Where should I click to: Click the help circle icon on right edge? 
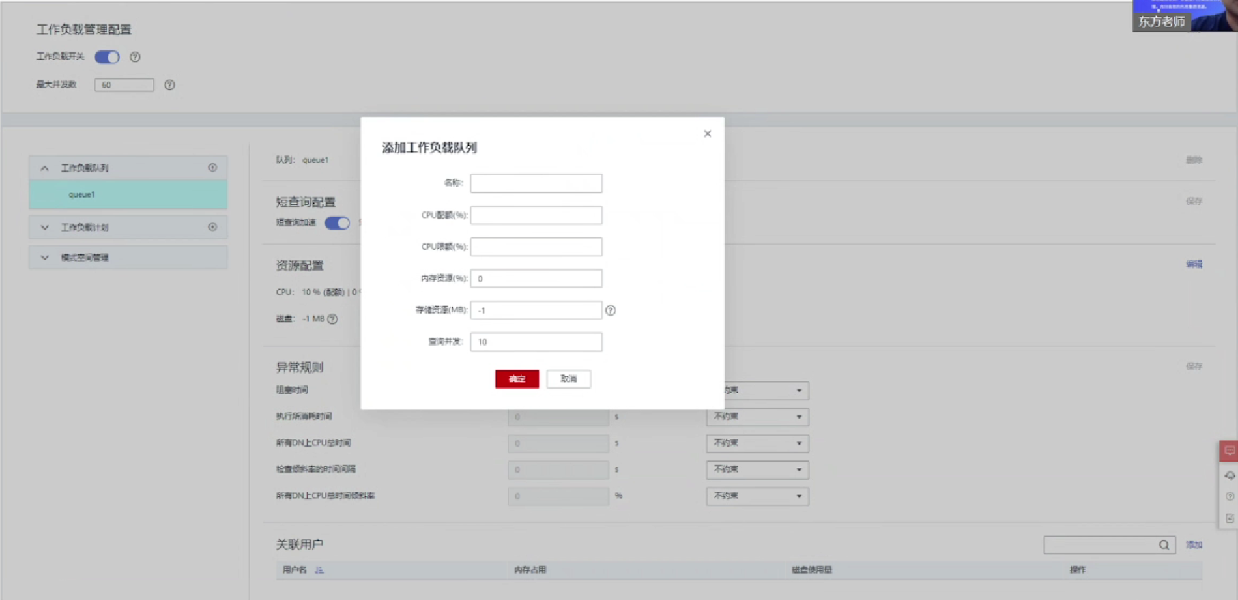[x=1230, y=497]
